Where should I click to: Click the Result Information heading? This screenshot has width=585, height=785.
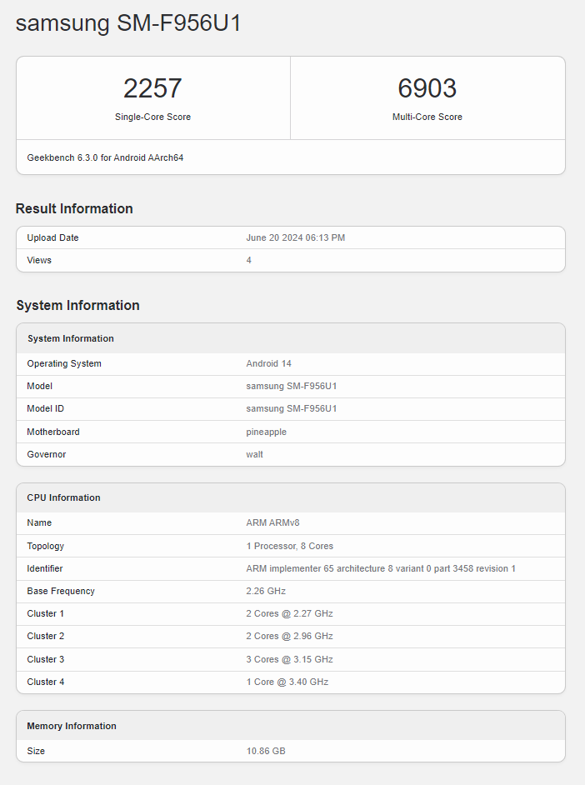[x=74, y=208]
